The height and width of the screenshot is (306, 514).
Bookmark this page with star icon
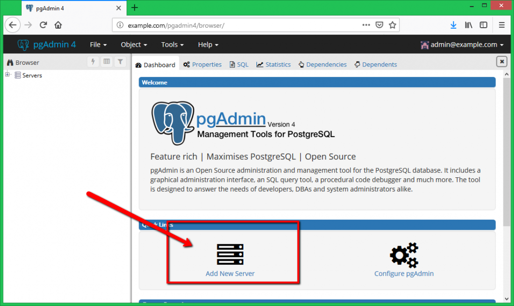coord(393,25)
